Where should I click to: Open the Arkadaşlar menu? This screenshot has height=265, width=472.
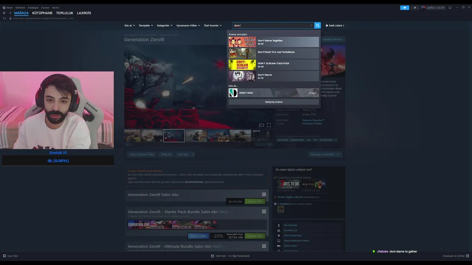pos(33,7)
